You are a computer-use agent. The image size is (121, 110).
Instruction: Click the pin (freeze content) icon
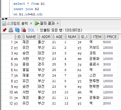4,30
